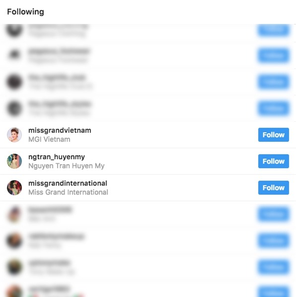This screenshot has width=296, height=297.
Task: Click the MGI Vietnam display name
Action: (49, 139)
